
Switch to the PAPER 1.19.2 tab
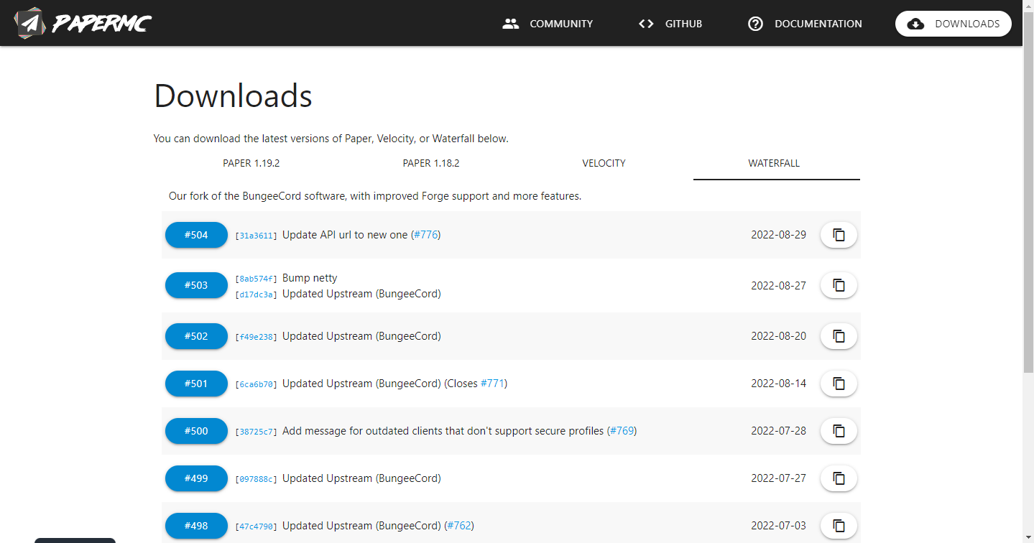pos(251,163)
